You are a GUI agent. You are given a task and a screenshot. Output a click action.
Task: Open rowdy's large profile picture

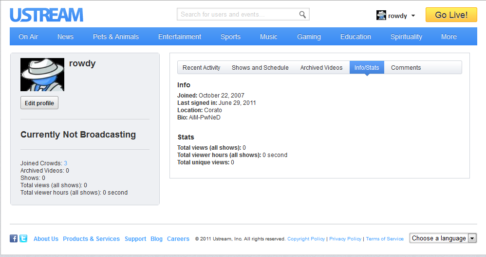pyautogui.click(x=42, y=75)
